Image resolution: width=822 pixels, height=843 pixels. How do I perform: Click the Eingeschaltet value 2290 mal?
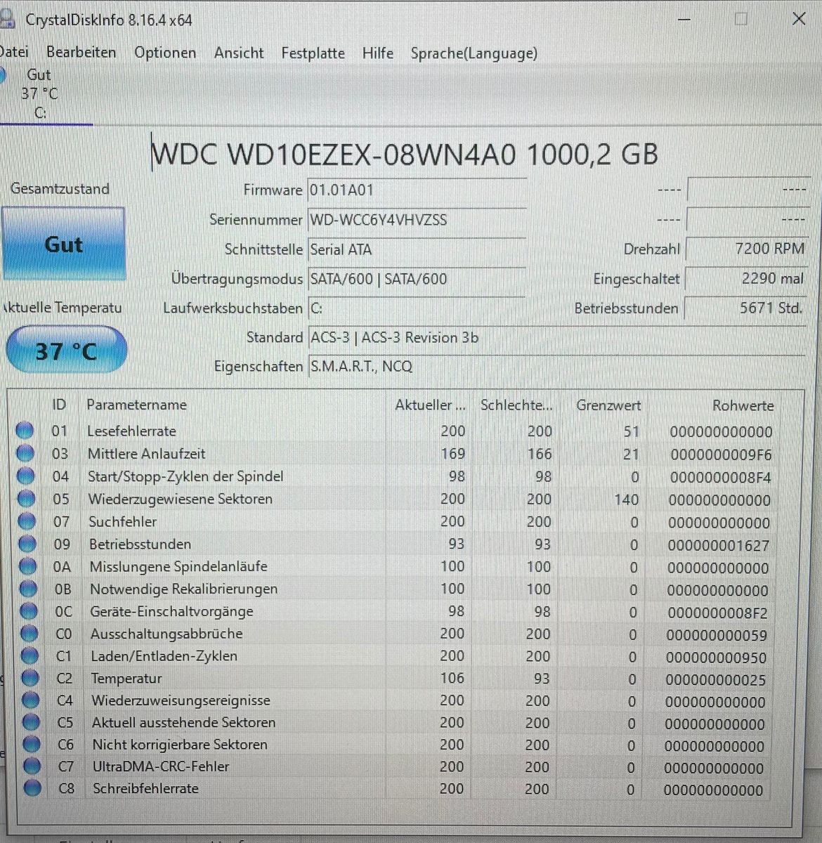(x=746, y=278)
